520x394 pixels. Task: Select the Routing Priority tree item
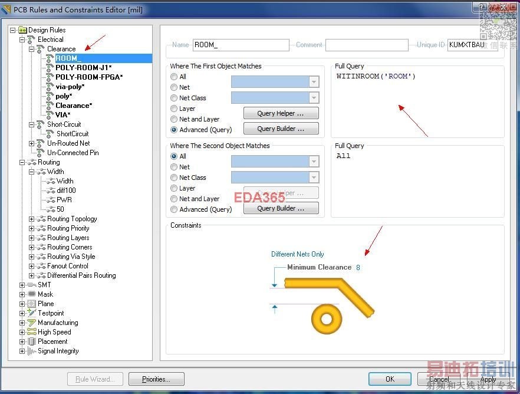pyautogui.click(x=68, y=228)
